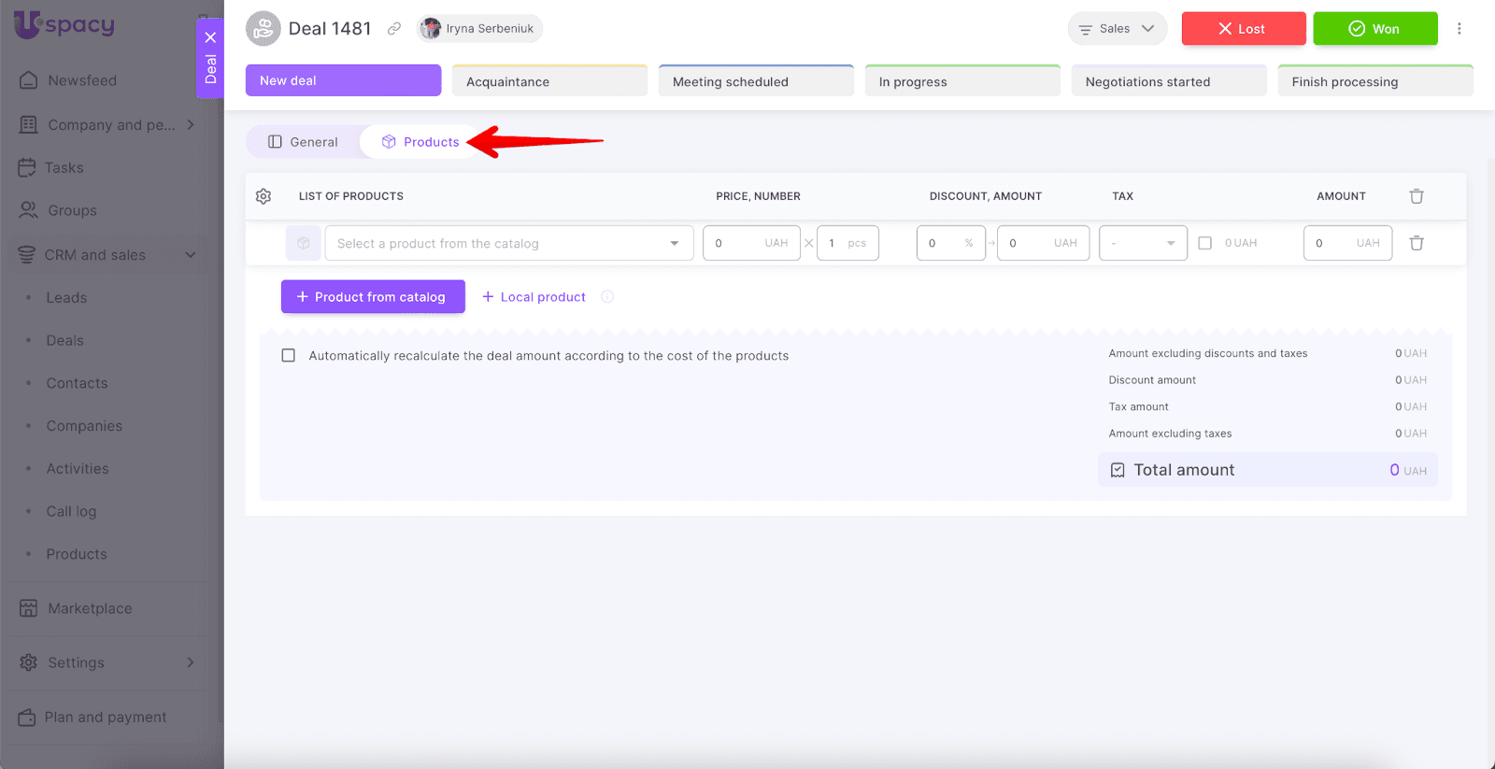Open Marketplace from the sidebar

(90, 608)
